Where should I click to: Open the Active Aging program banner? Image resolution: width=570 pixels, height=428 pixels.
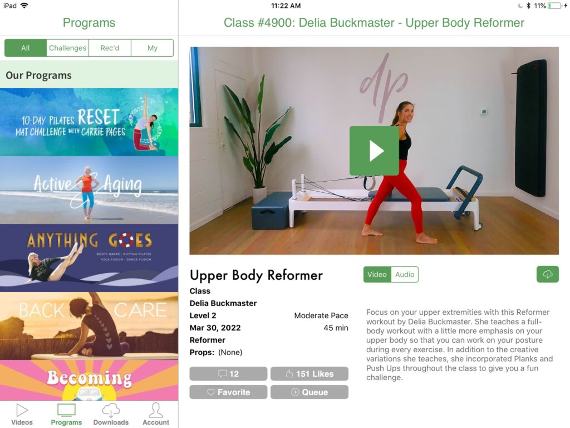89,190
